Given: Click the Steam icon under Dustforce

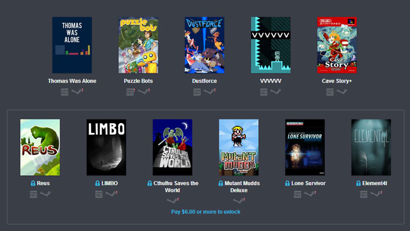Looking at the screenshot, I should tap(209, 91).
